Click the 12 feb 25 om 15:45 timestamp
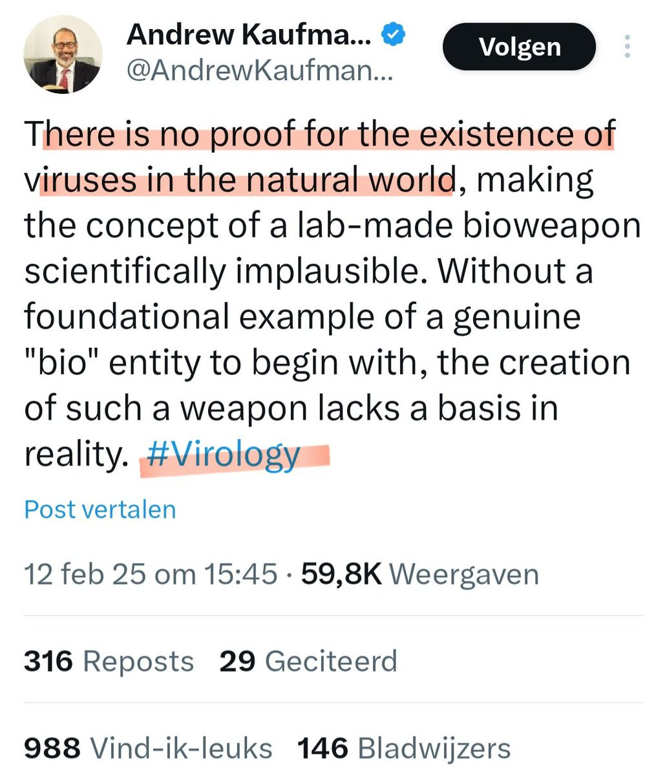This screenshot has height=776, width=667. [x=151, y=574]
